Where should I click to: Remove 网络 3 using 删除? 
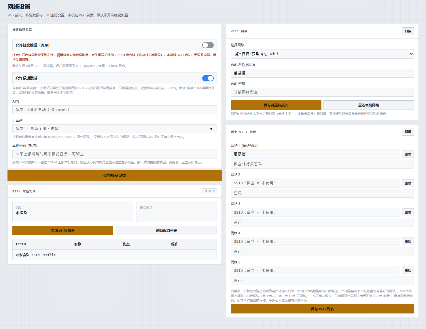tap(408, 212)
